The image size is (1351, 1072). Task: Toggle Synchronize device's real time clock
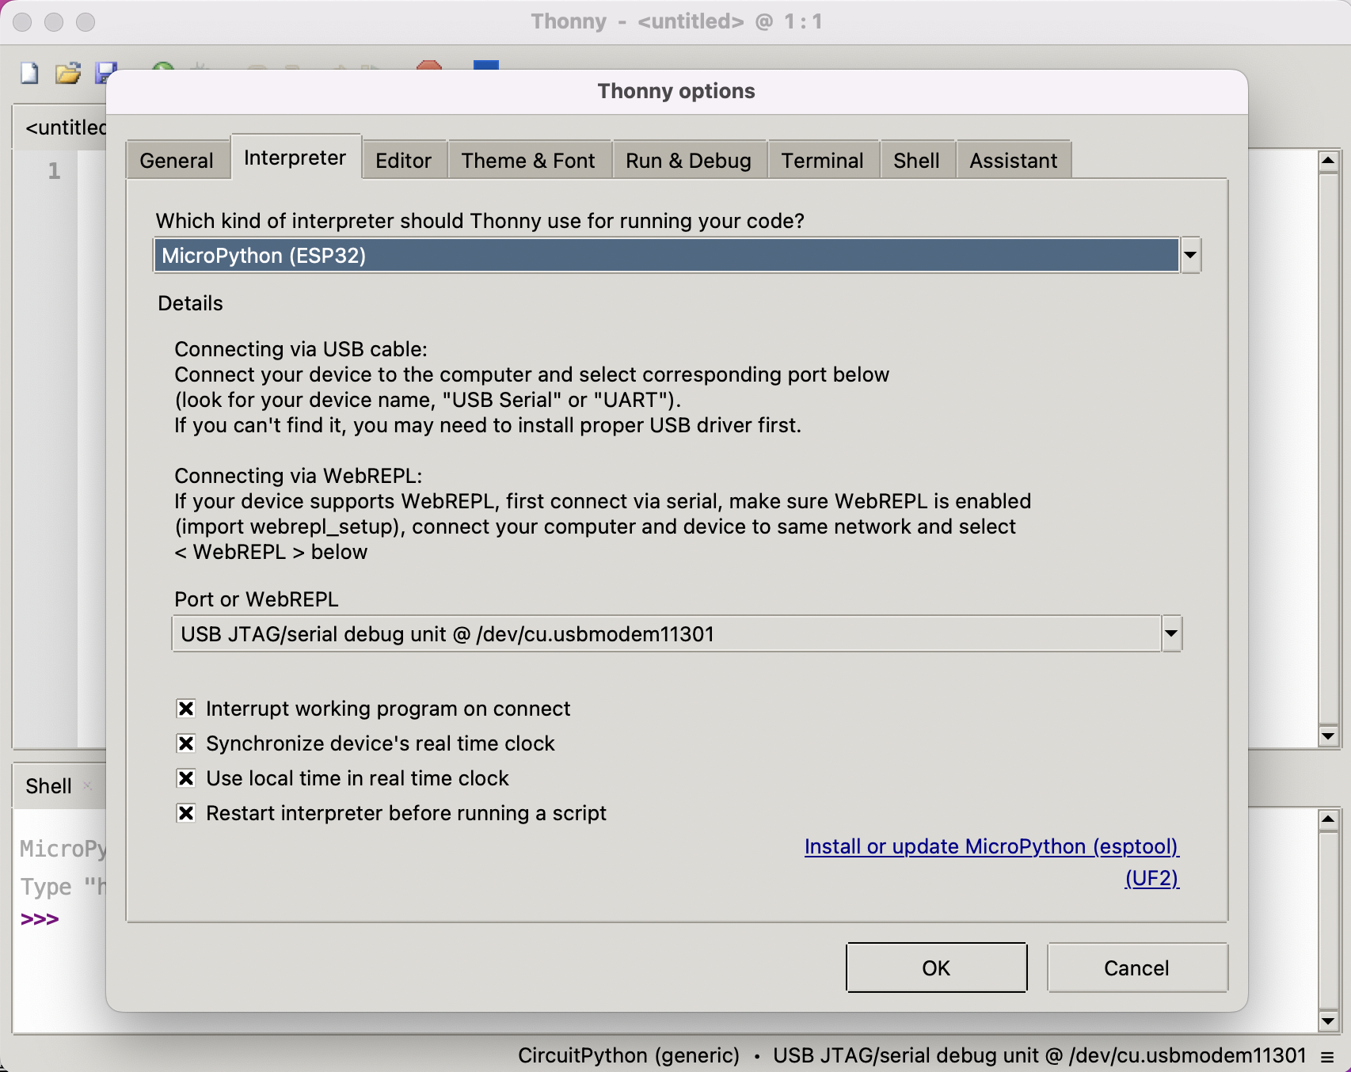coord(186,743)
